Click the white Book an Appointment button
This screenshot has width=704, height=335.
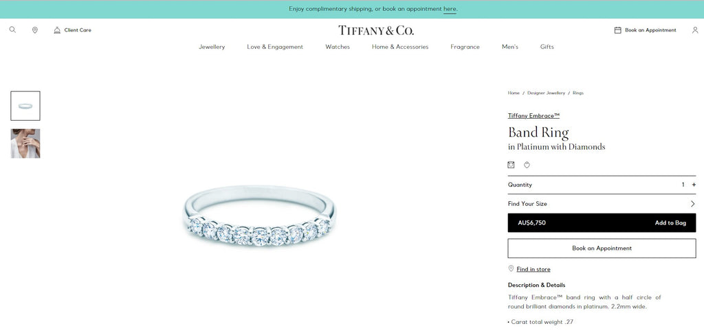coord(602,248)
